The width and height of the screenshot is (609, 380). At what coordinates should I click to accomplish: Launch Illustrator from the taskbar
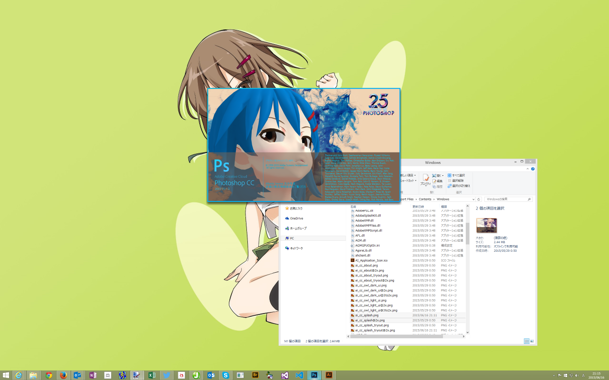click(x=329, y=375)
